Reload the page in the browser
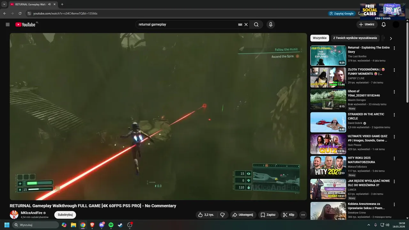The width and height of the screenshot is (409, 230). [x=20, y=13]
